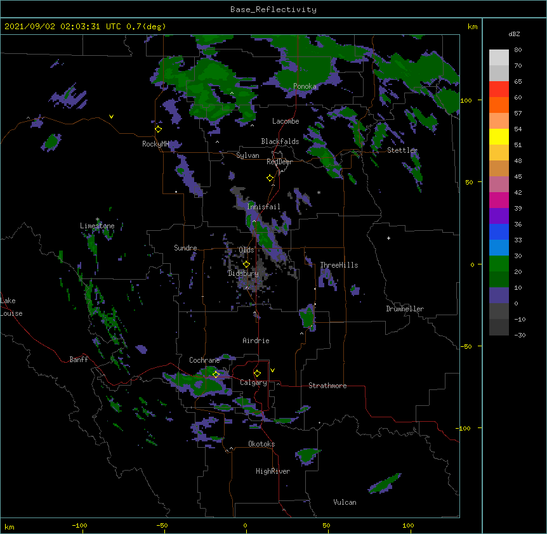Pick the bright yellow swatch in dBZ legend
Viewport: 547px width, 534px height.
point(499,136)
